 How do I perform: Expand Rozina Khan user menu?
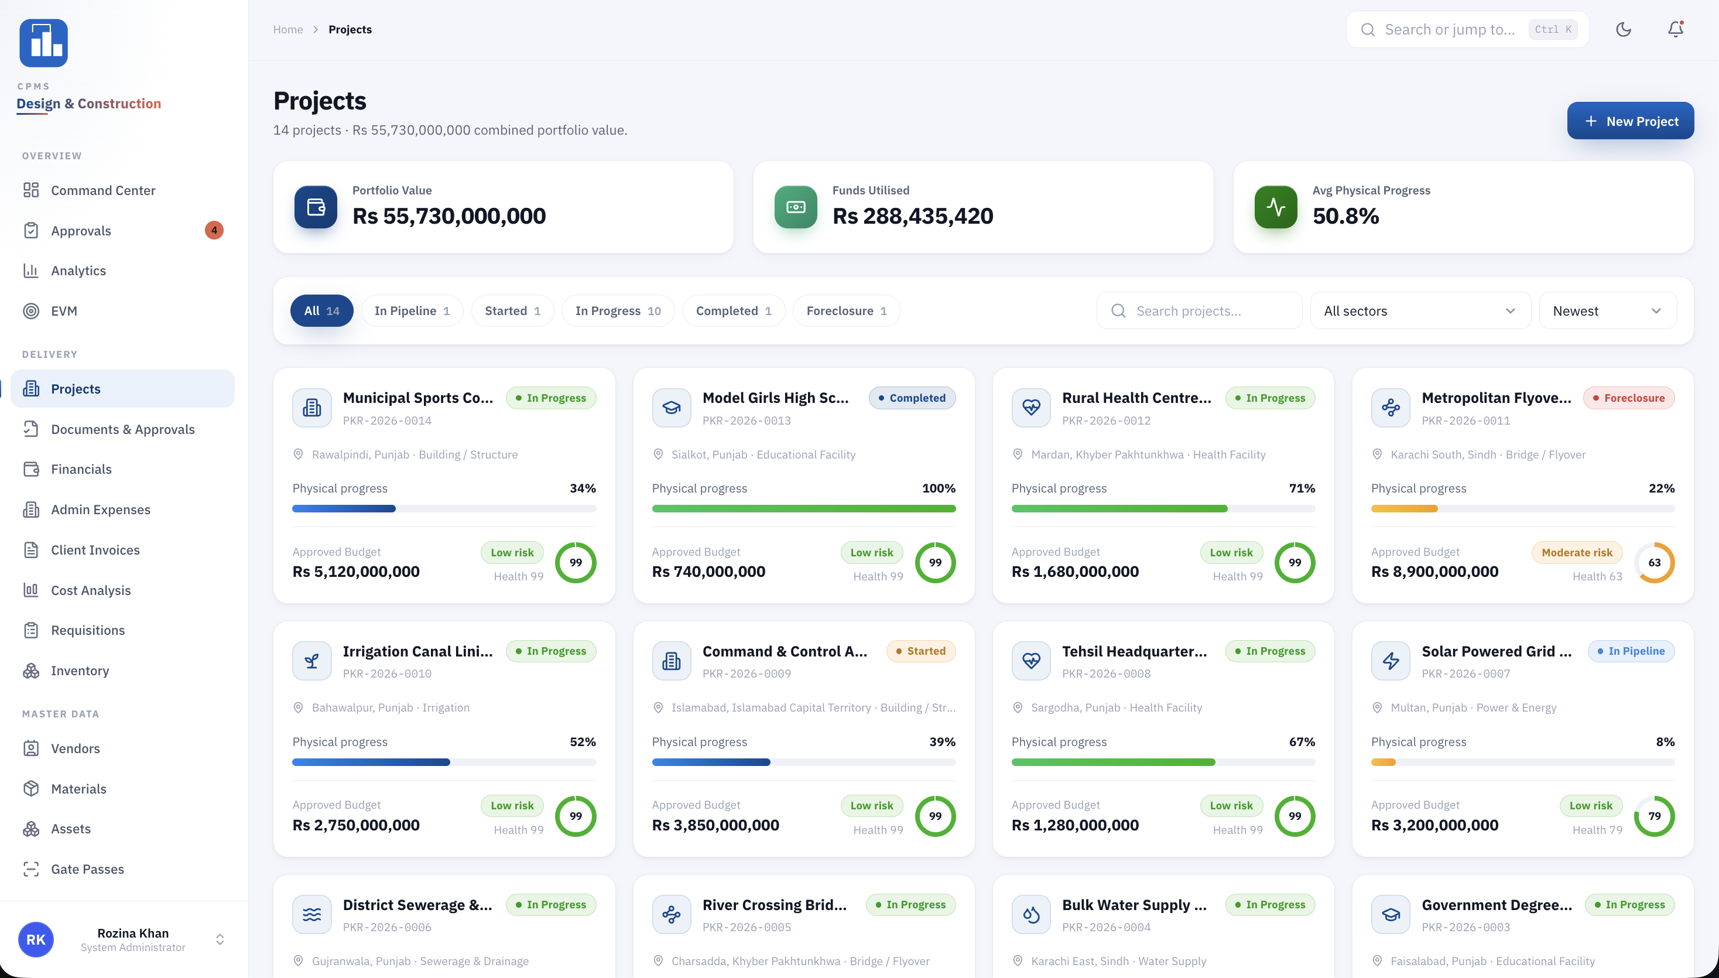coord(123,940)
